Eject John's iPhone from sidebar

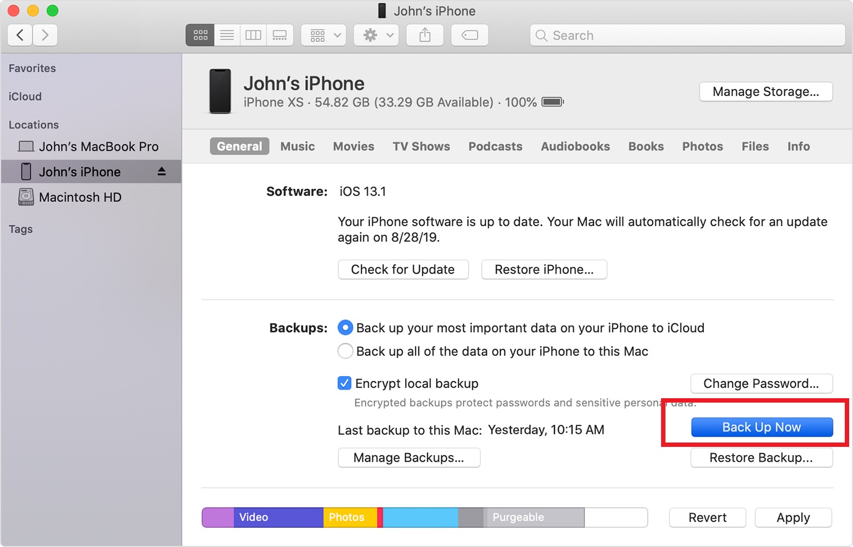click(161, 172)
